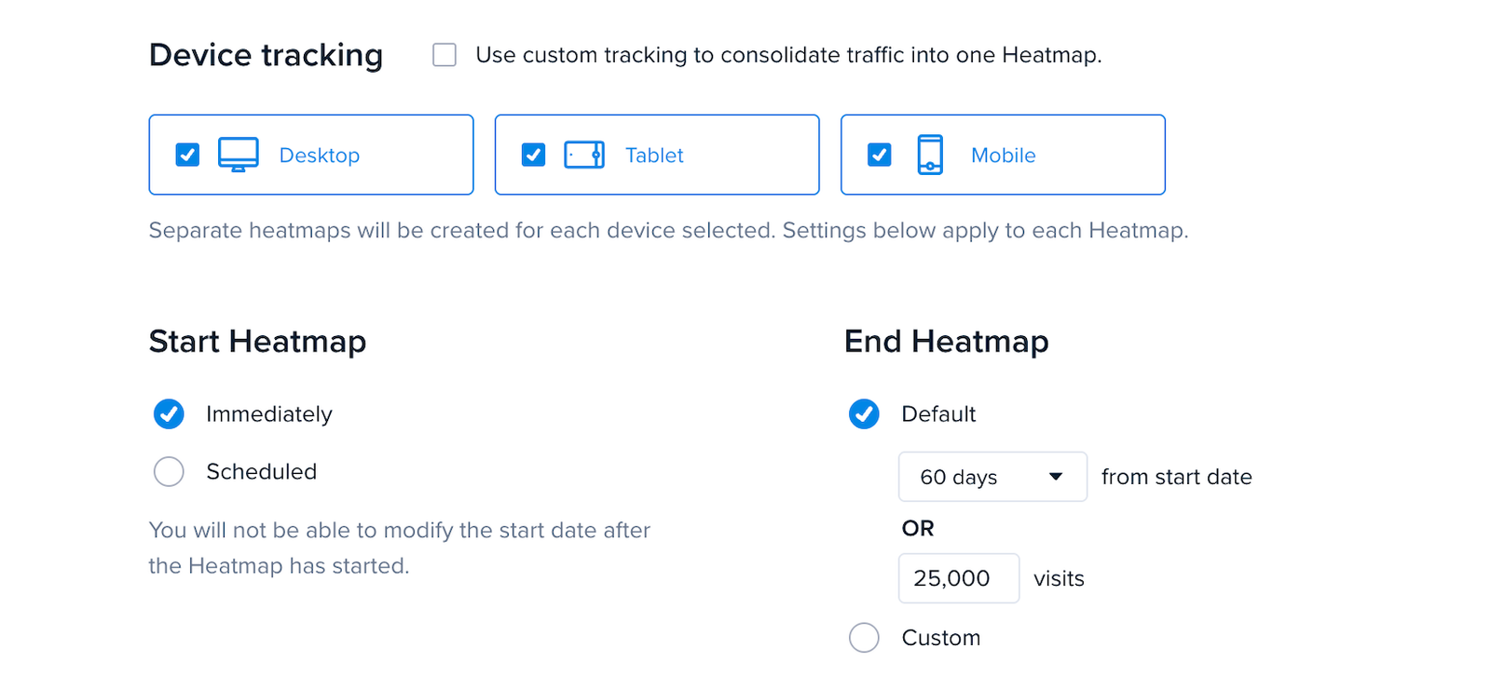Click the custom tracking consolidate label
The height and width of the screenshot is (676, 1491).
(x=788, y=55)
